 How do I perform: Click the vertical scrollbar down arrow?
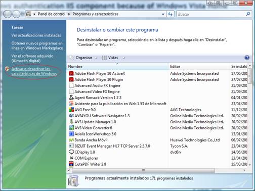(x=250, y=165)
